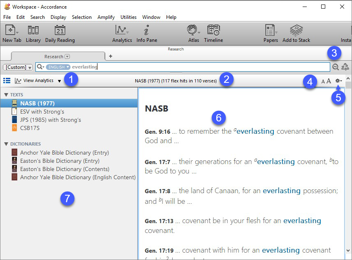Open the Gen. 9:16 verse reference
The width and height of the screenshot is (352, 260).
[157, 132]
